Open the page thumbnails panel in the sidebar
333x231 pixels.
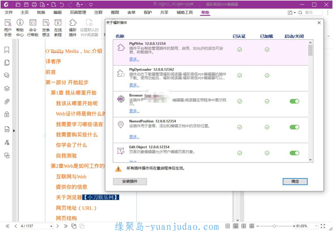[7, 63]
